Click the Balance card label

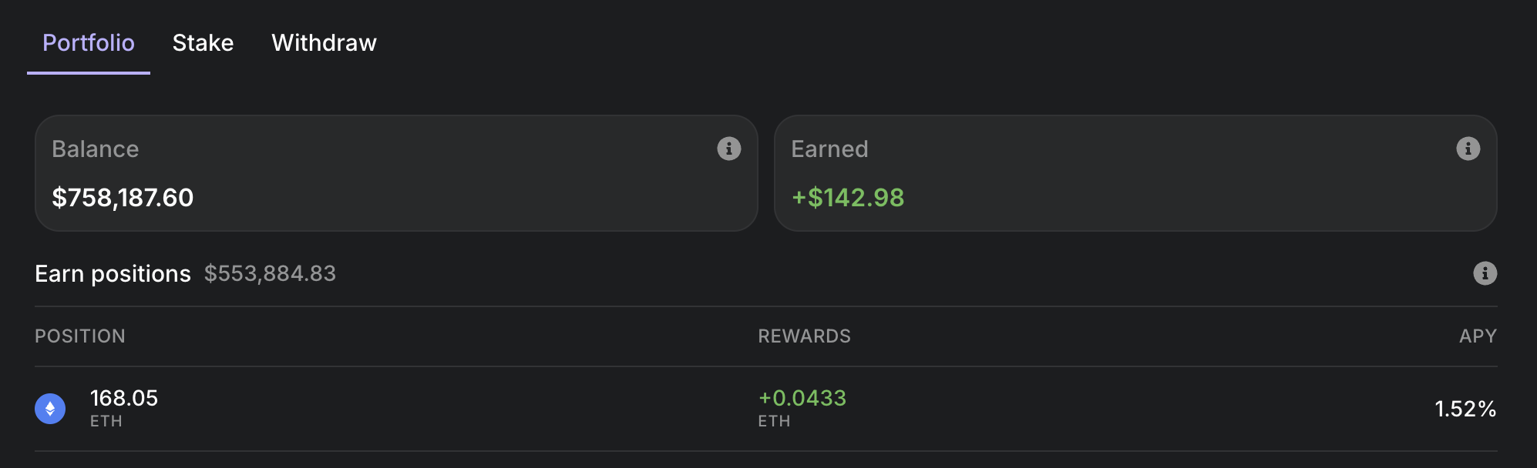click(95, 149)
